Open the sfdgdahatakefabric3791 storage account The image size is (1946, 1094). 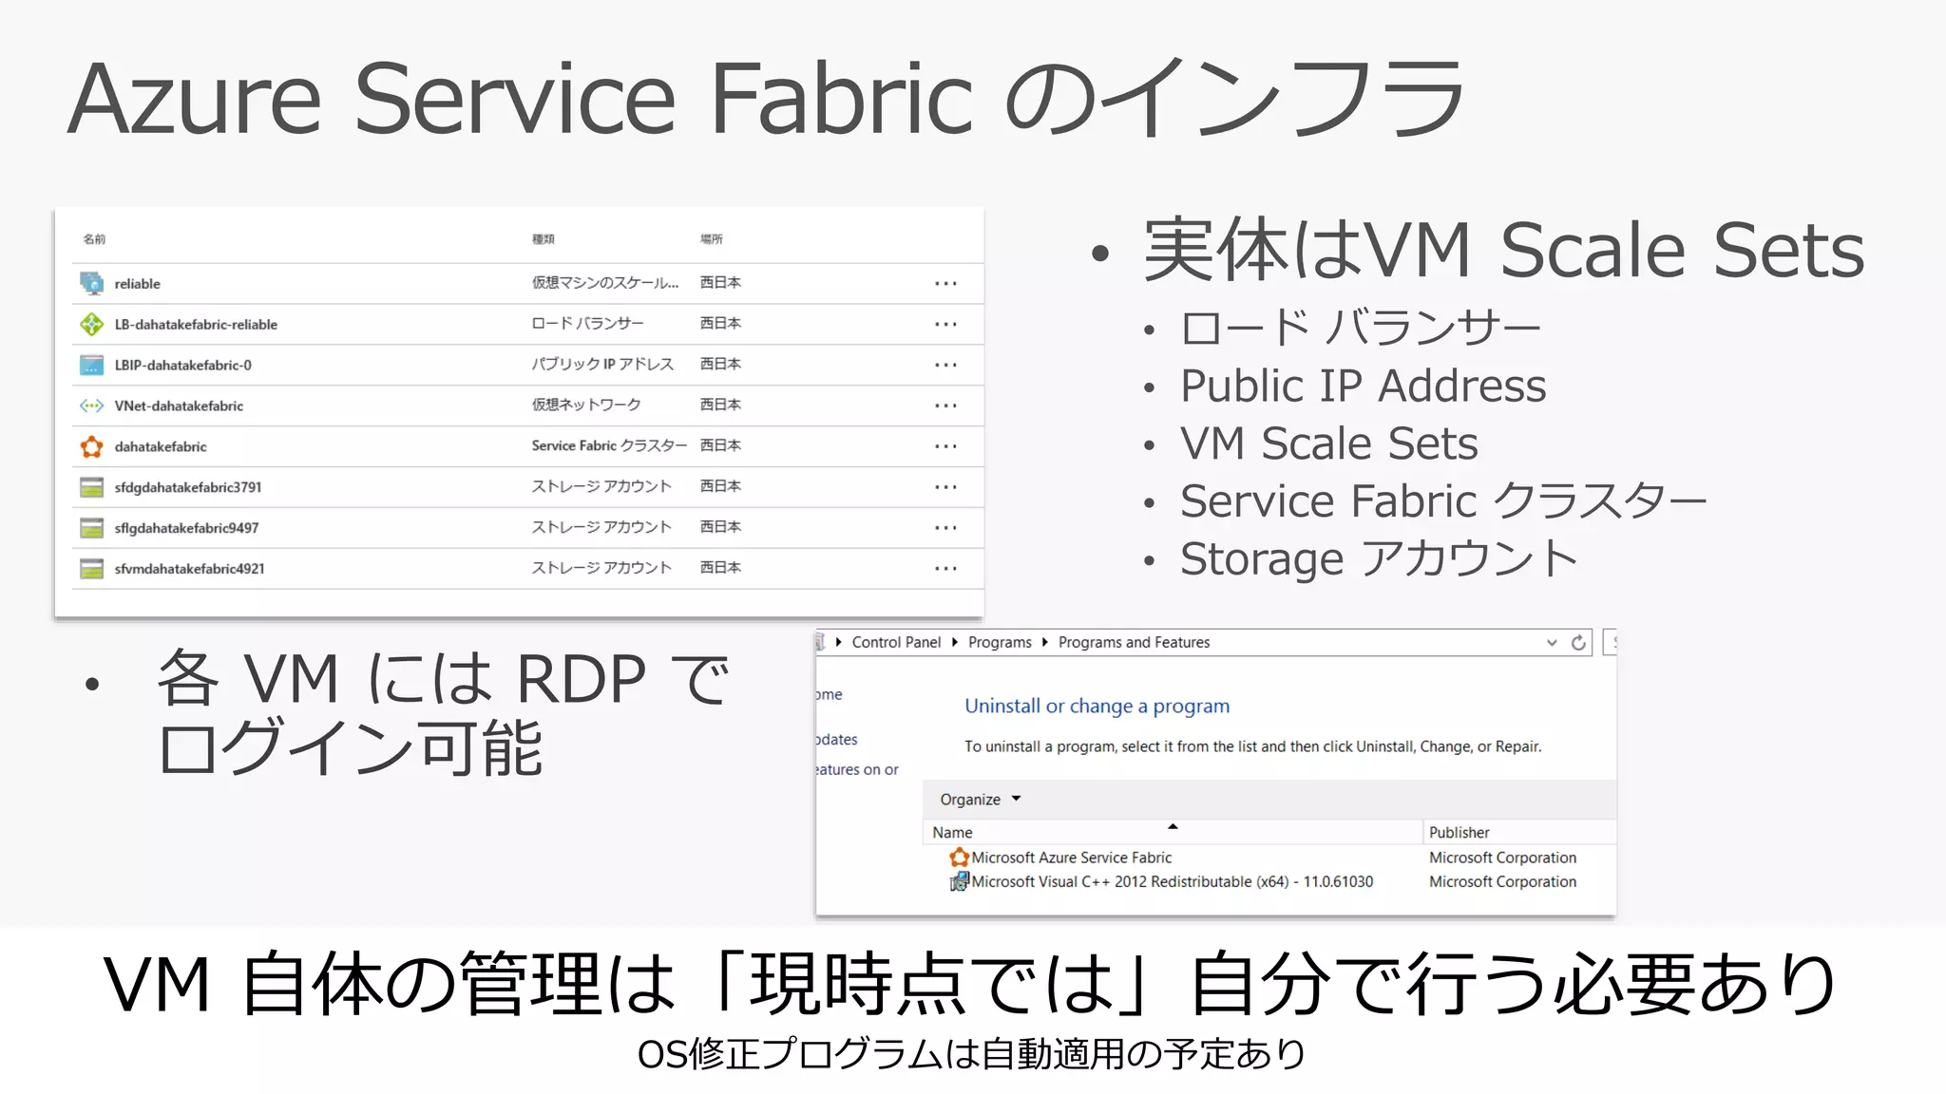coord(188,488)
